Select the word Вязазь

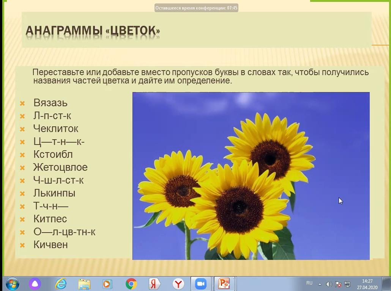(x=50, y=103)
